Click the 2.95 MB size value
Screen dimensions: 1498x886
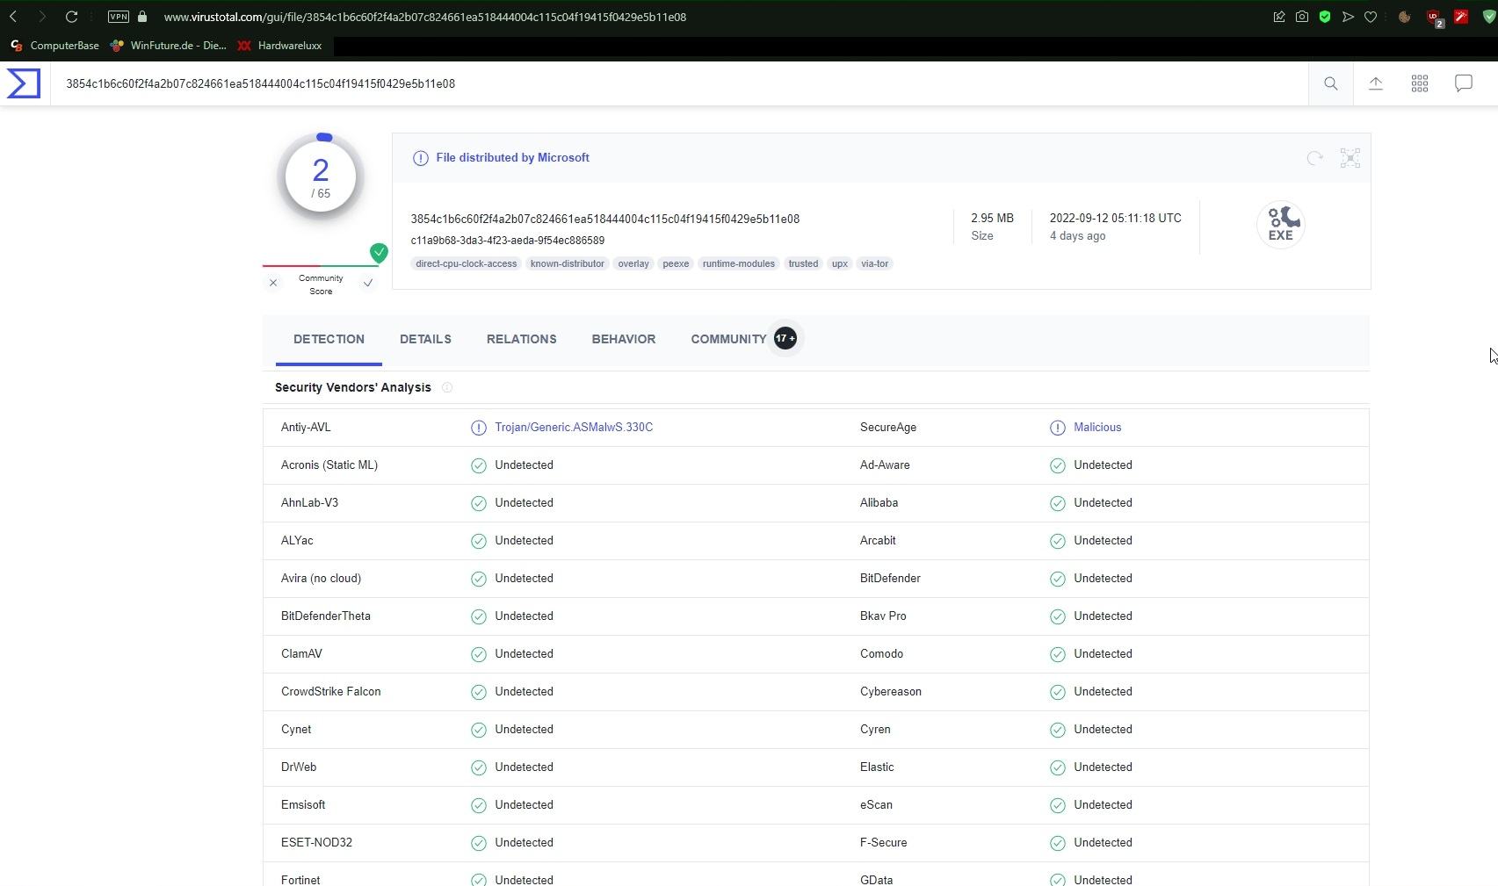992,218
